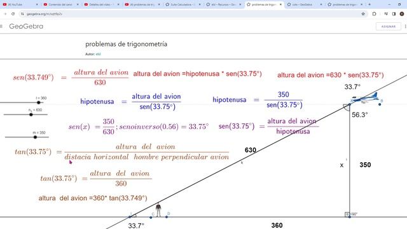
Task: Open a new browser tab
Action: click(x=369, y=4)
